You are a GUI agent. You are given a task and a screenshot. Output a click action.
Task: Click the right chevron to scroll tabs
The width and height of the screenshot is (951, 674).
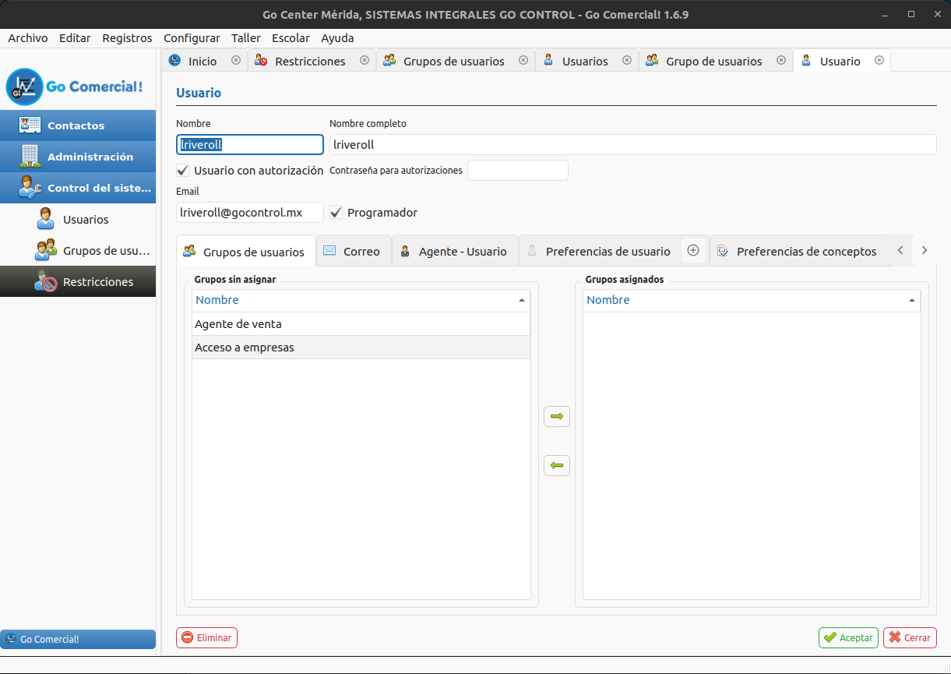coord(925,250)
